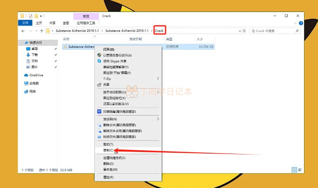This screenshot has height=188, width=318.
Task: Unpin 下载 using its pin icon
Action: coord(56,55)
